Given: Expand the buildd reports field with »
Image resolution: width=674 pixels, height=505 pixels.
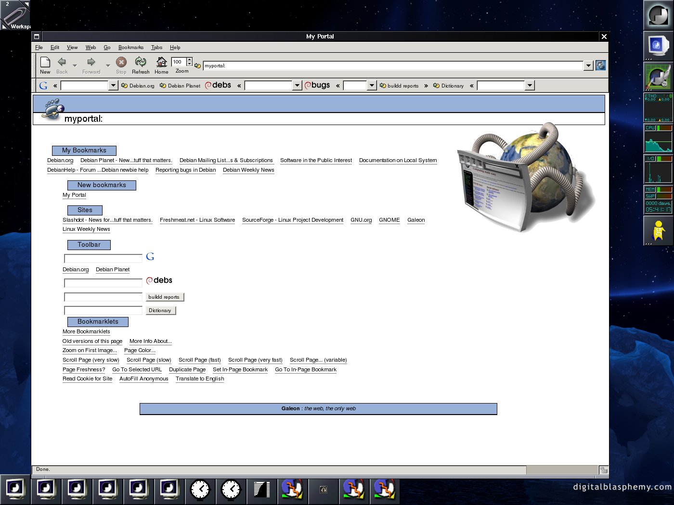Looking at the screenshot, I should point(426,86).
